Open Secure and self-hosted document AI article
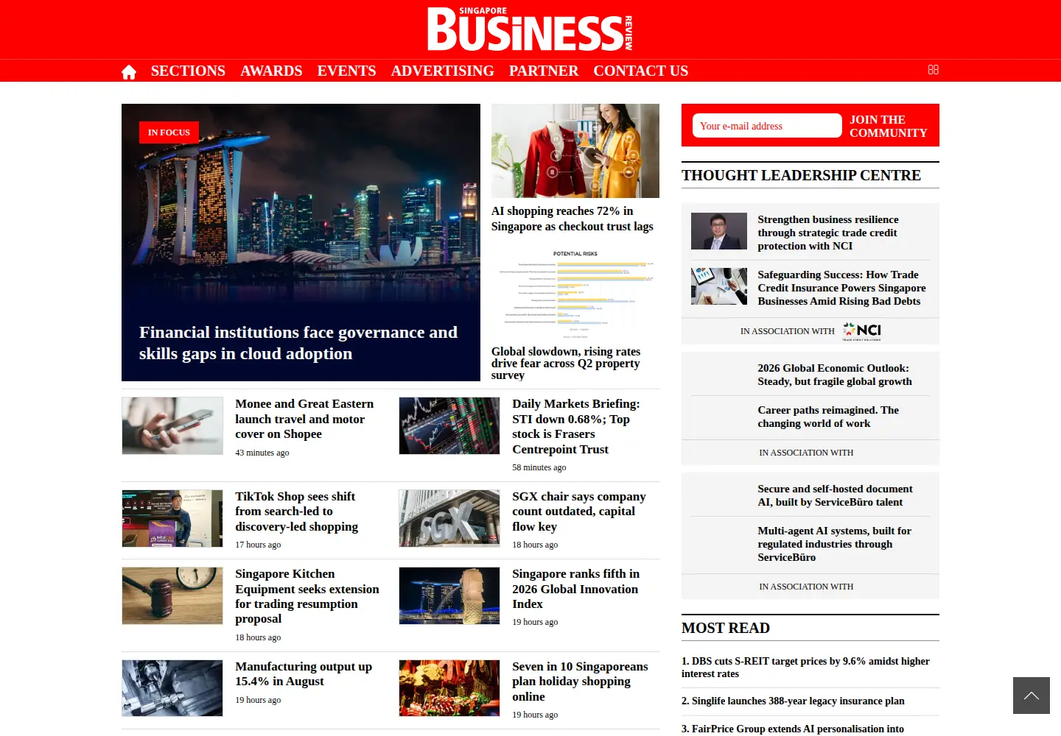This screenshot has width=1061, height=736. coord(835,495)
